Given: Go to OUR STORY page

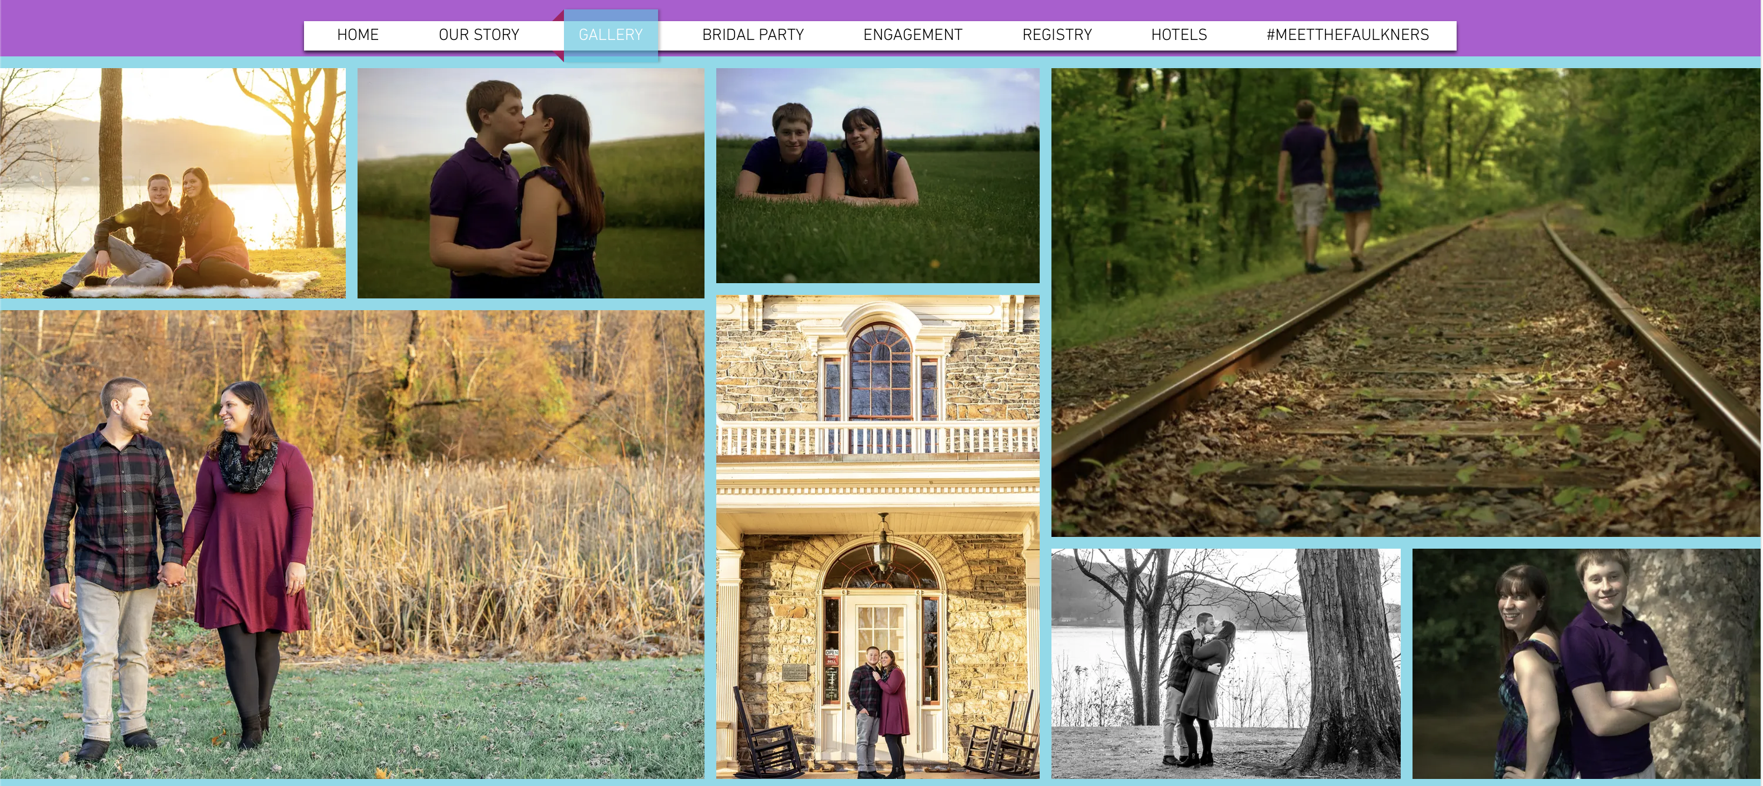Looking at the screenshot, I should (479, 35).
